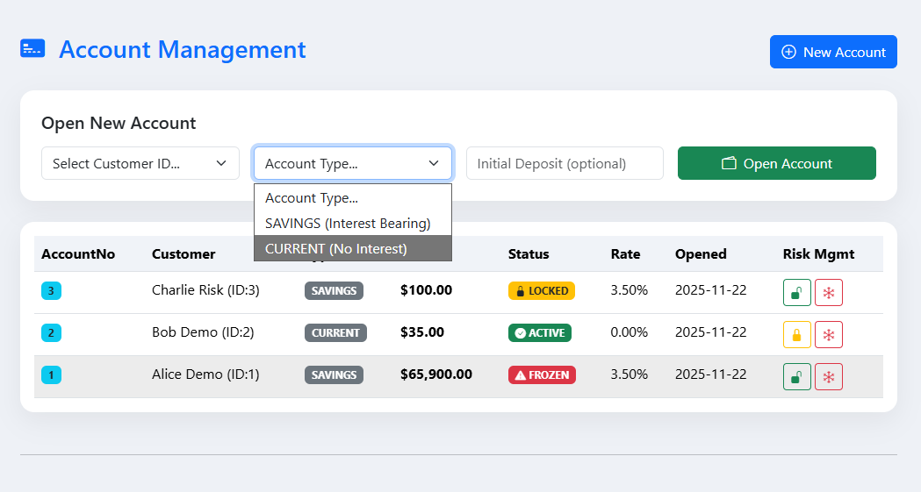Viewport: 921px width, 492px height.
Task: Click the FROZEN status badge
Action: [x=542, y=374]
